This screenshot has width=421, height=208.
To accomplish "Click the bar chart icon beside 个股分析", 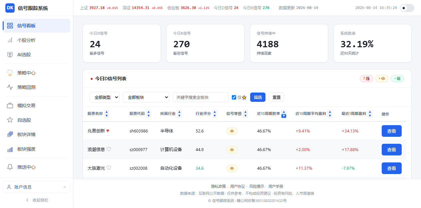I will [10, 40].
